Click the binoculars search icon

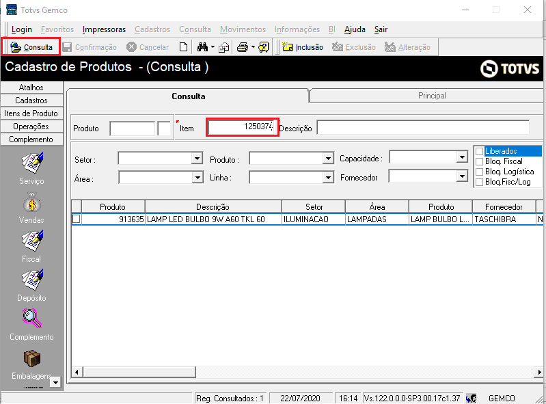pyautogui.click(x=202, y=47)
